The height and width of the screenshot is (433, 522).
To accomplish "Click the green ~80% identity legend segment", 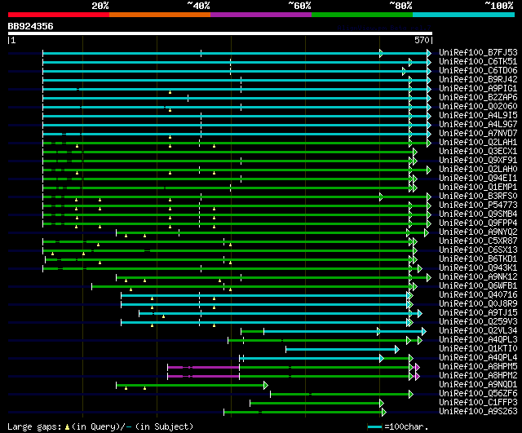I will click(x=362, y=15).
